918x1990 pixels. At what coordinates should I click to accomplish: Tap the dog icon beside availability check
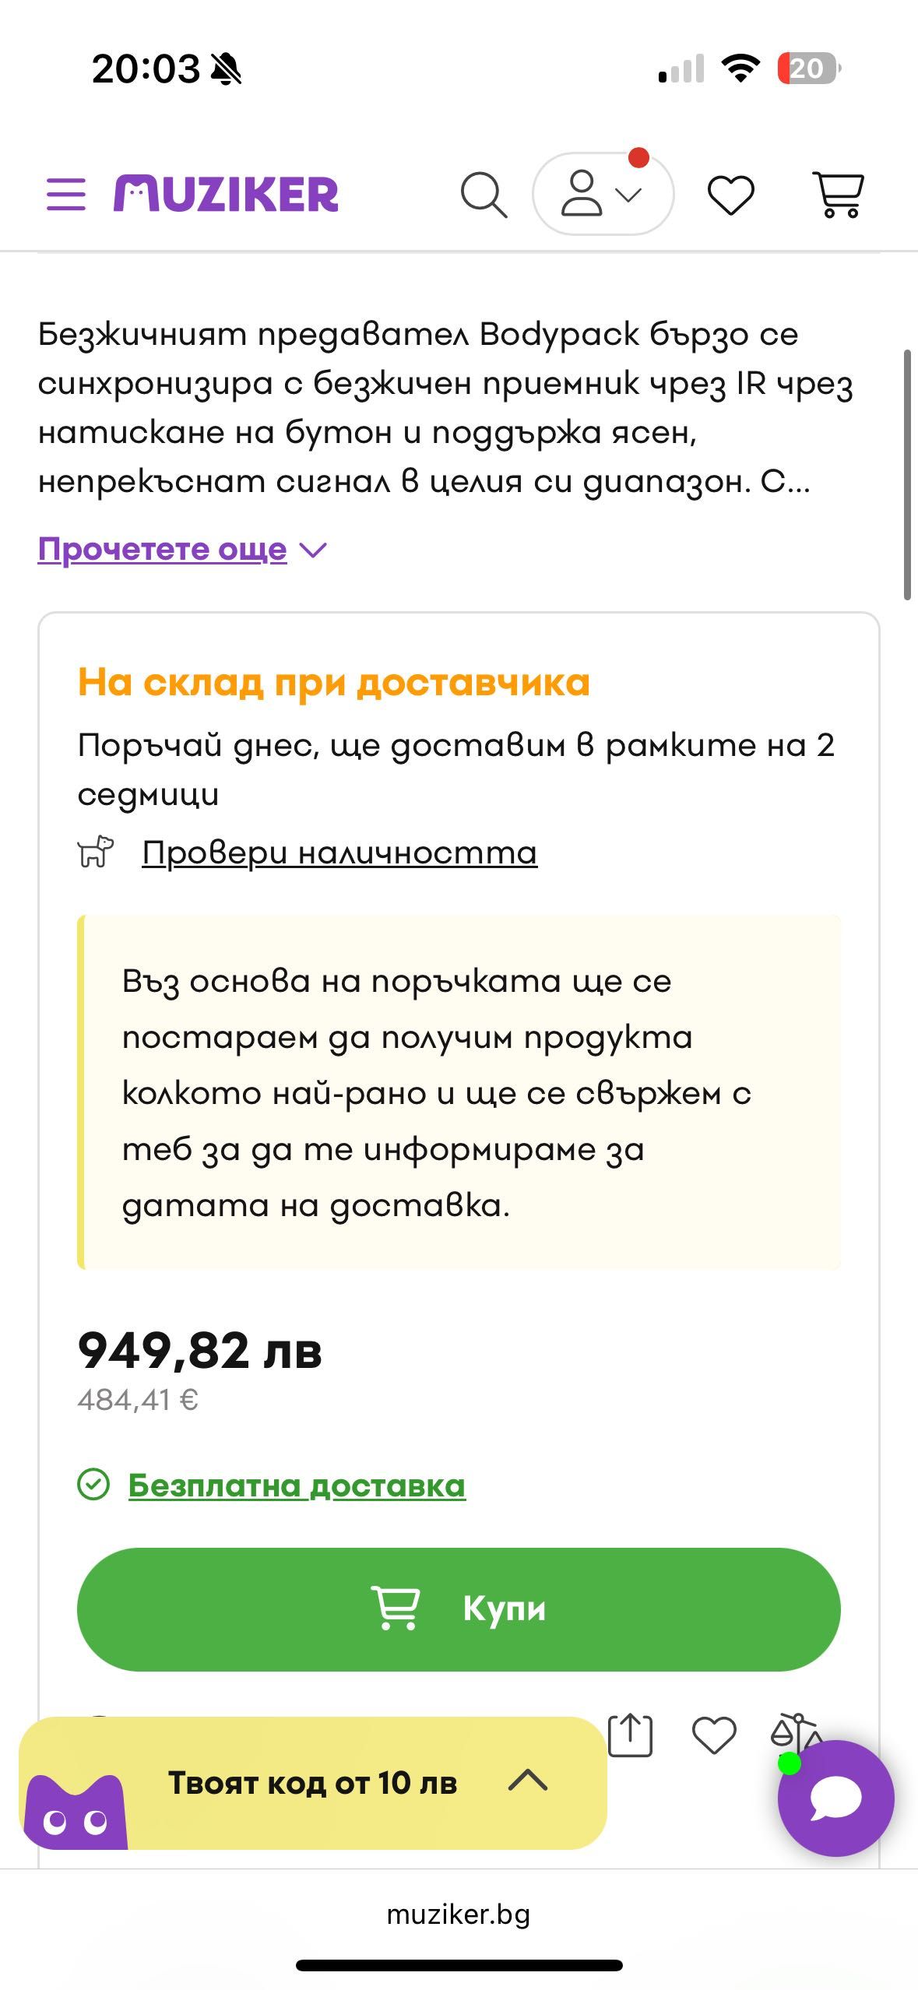[x=96, y=851]
